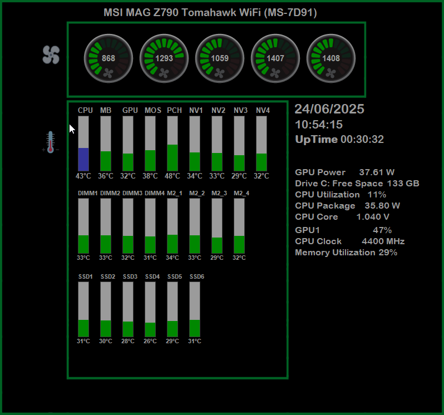The height and width of the screenshot is (415, 444).
Task: Click the SSD6 label
Action: pos(197,276)
